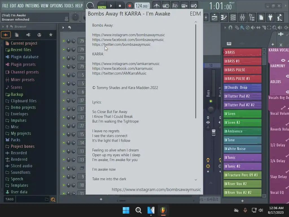Open the Playlist view icon

[214, 18]
